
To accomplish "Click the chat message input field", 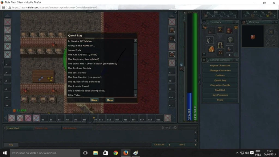I will click(x=85, y=145).
